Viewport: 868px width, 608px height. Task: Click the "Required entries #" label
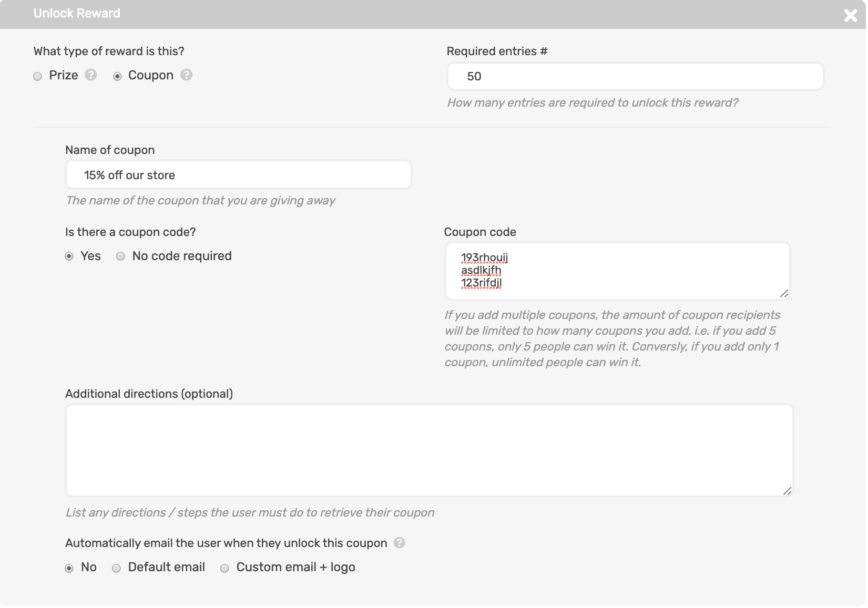coord(497,51)
